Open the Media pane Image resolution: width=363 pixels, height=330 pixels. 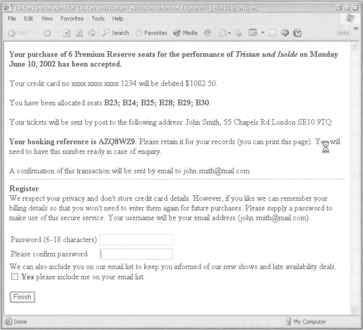[x=185, y=33]
